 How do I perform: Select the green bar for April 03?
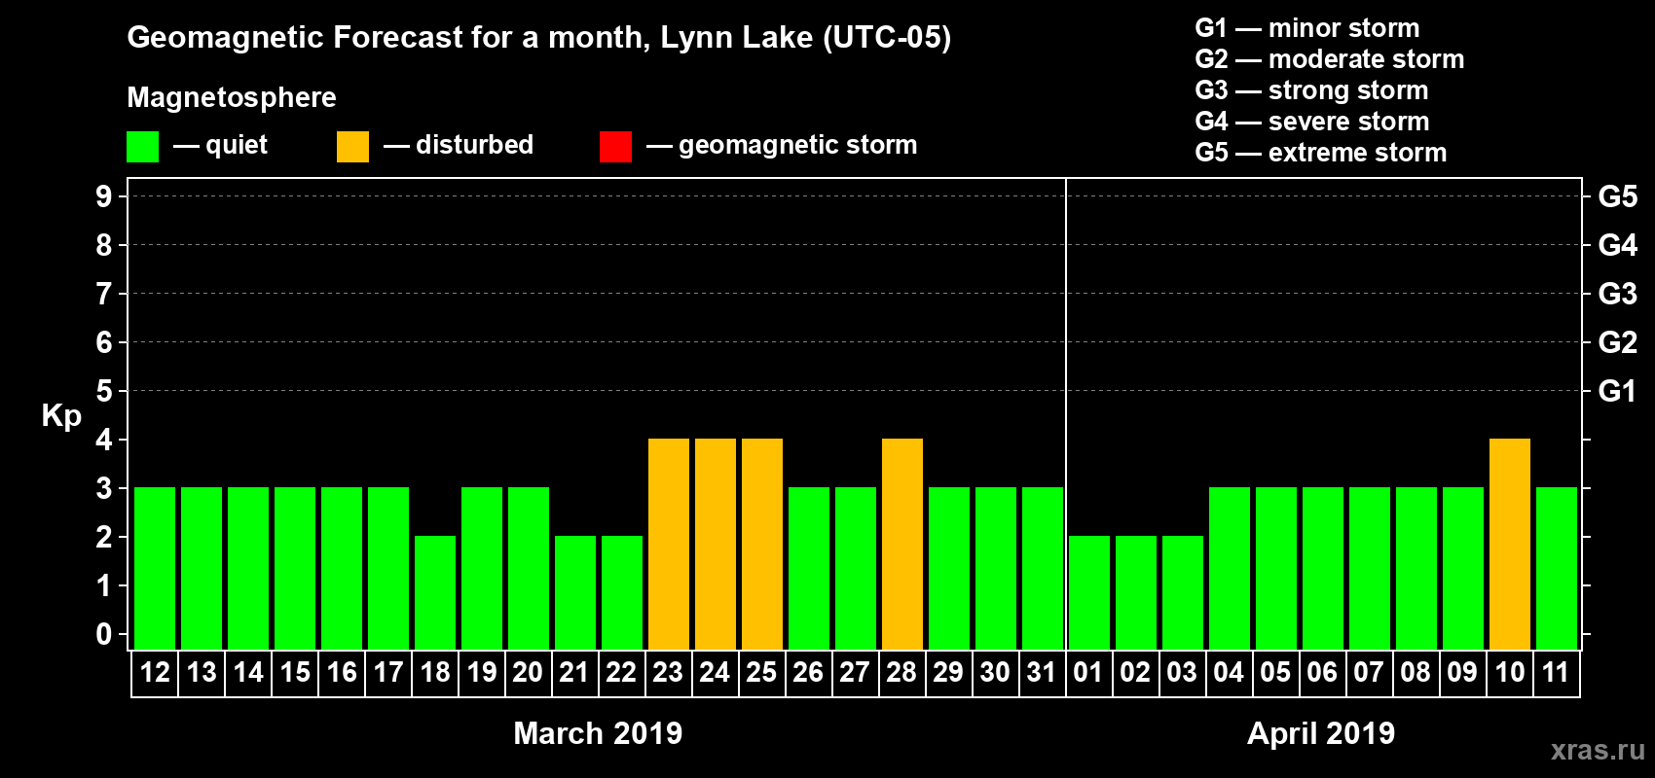coord(1183,592)
